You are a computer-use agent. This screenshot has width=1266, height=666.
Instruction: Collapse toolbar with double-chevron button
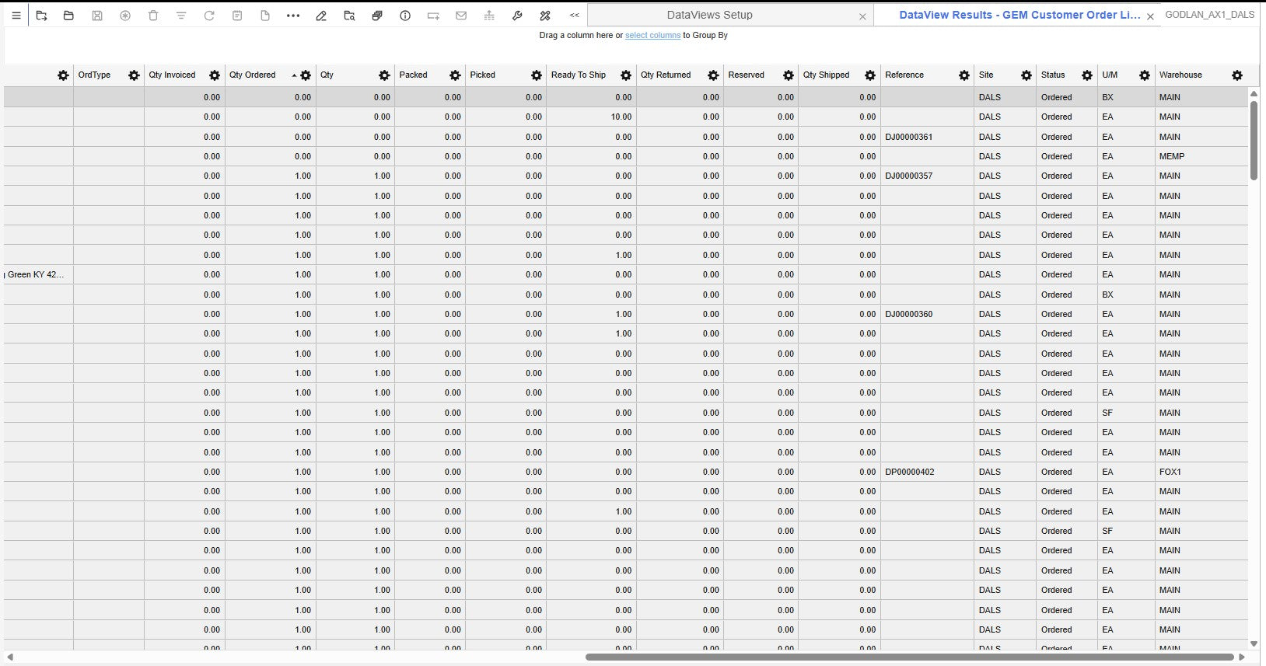coord(574,16)
